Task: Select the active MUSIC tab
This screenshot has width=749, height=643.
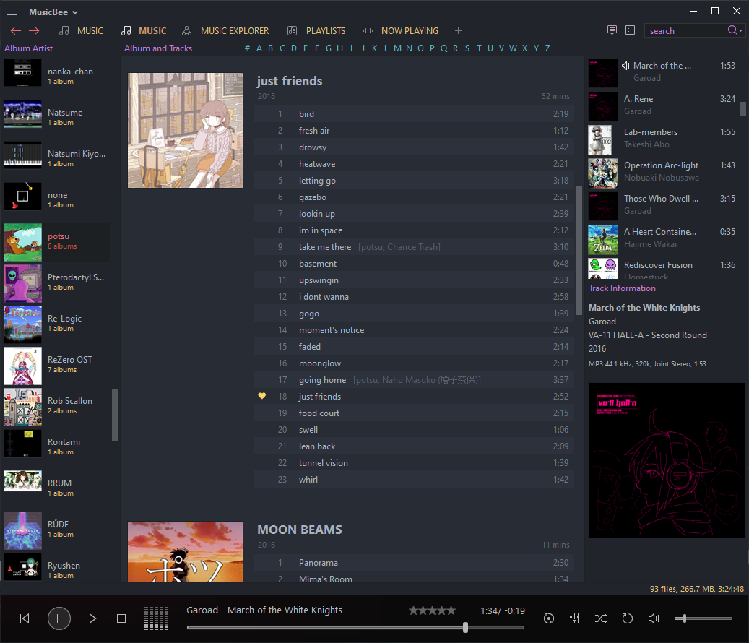Action: pos(144,30)
